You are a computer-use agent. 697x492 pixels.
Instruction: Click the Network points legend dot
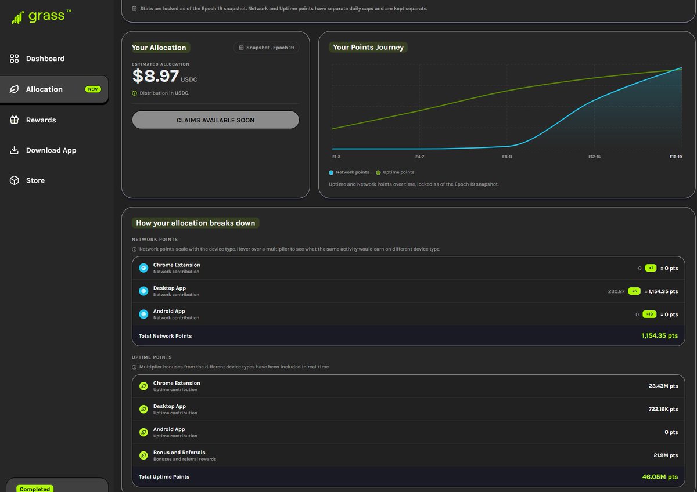coord(331,172)
